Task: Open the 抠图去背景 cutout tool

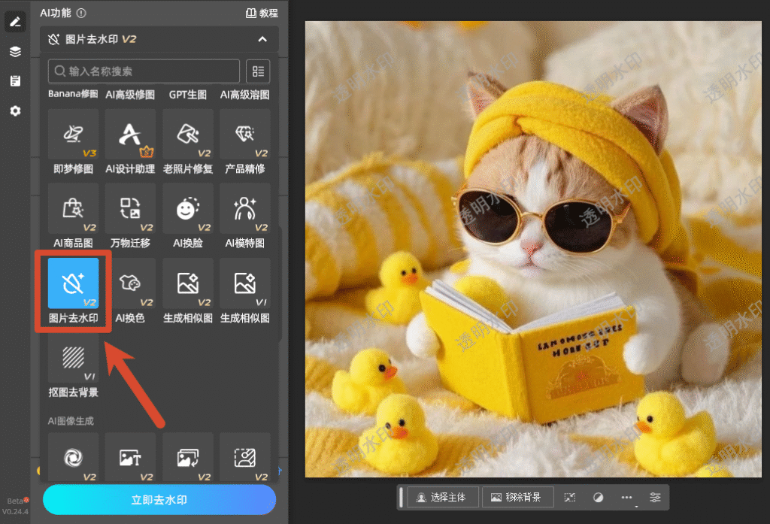Action: pyautogui.click(x=73, y=358)
